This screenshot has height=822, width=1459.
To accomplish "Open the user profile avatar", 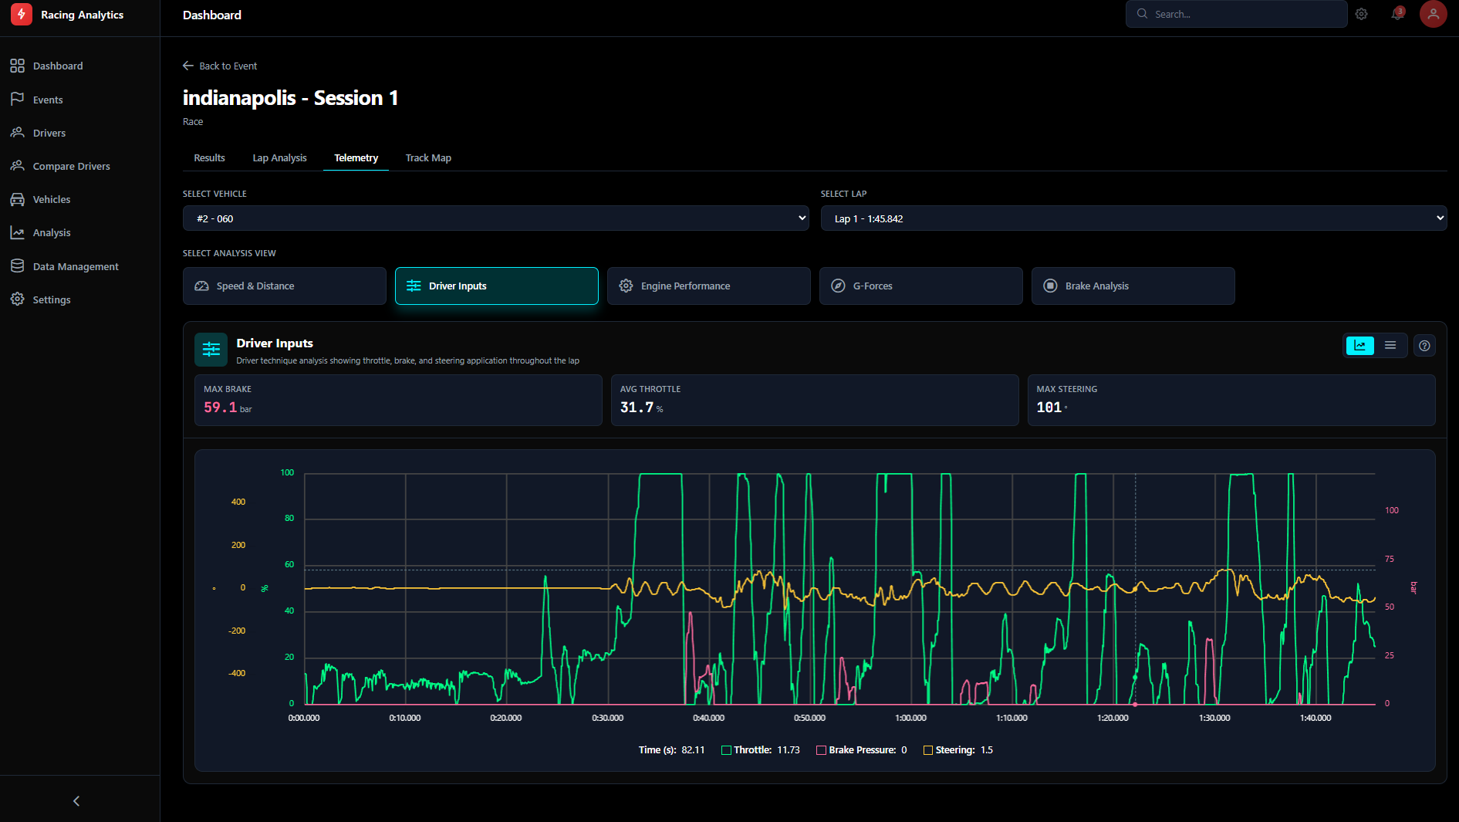I will pos(1434,15).
